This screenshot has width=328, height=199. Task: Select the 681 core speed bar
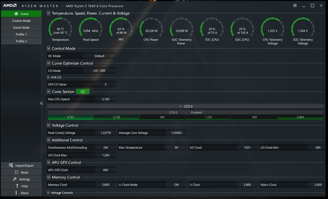point(162,117)
